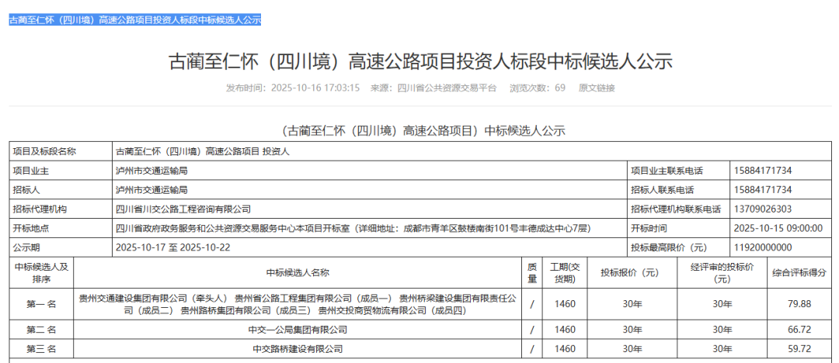This screenshot has width=839, height=363.
Task: Click the 1460 duration in 第三名 row
Action: point(565,349)
